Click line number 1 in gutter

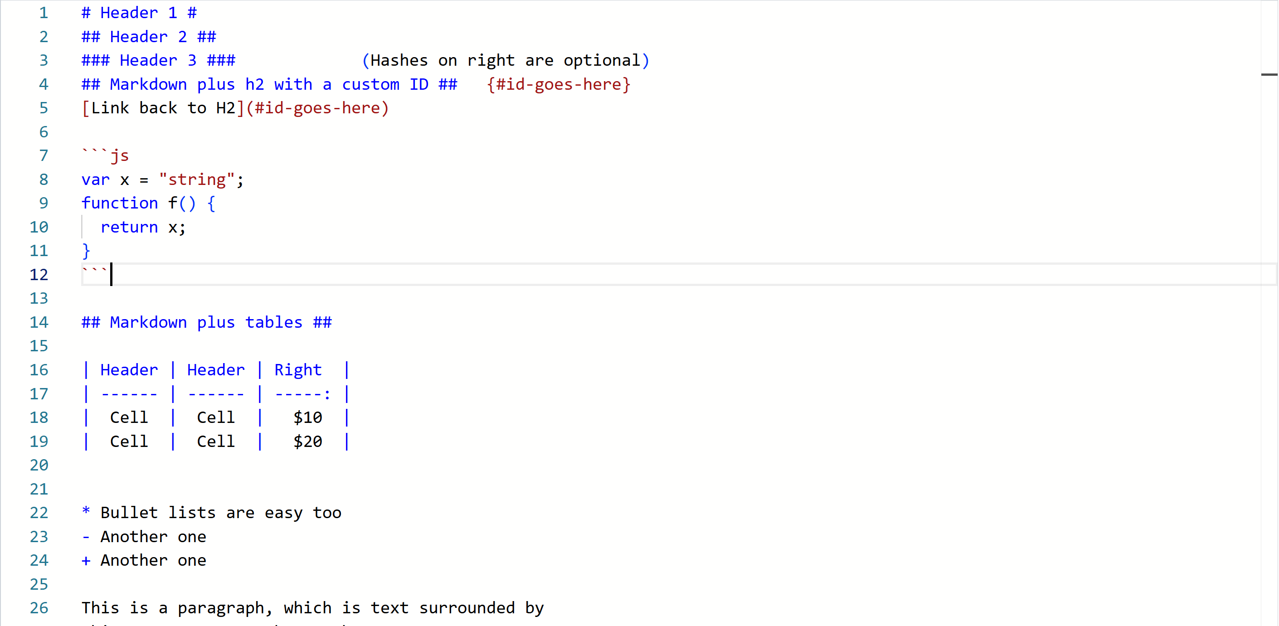[43, 13]
